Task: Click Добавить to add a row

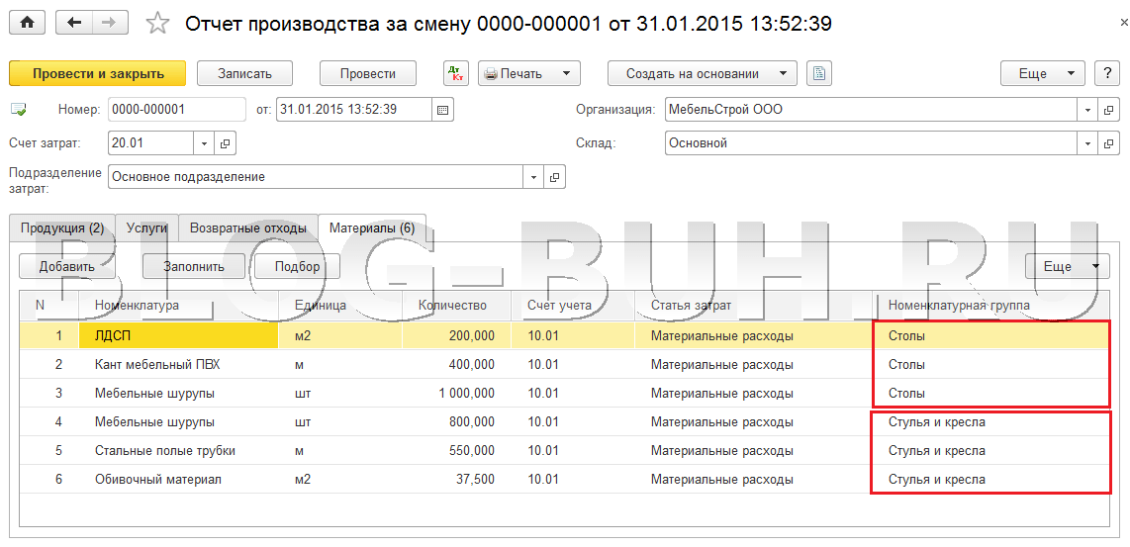Action: [67, 266]
